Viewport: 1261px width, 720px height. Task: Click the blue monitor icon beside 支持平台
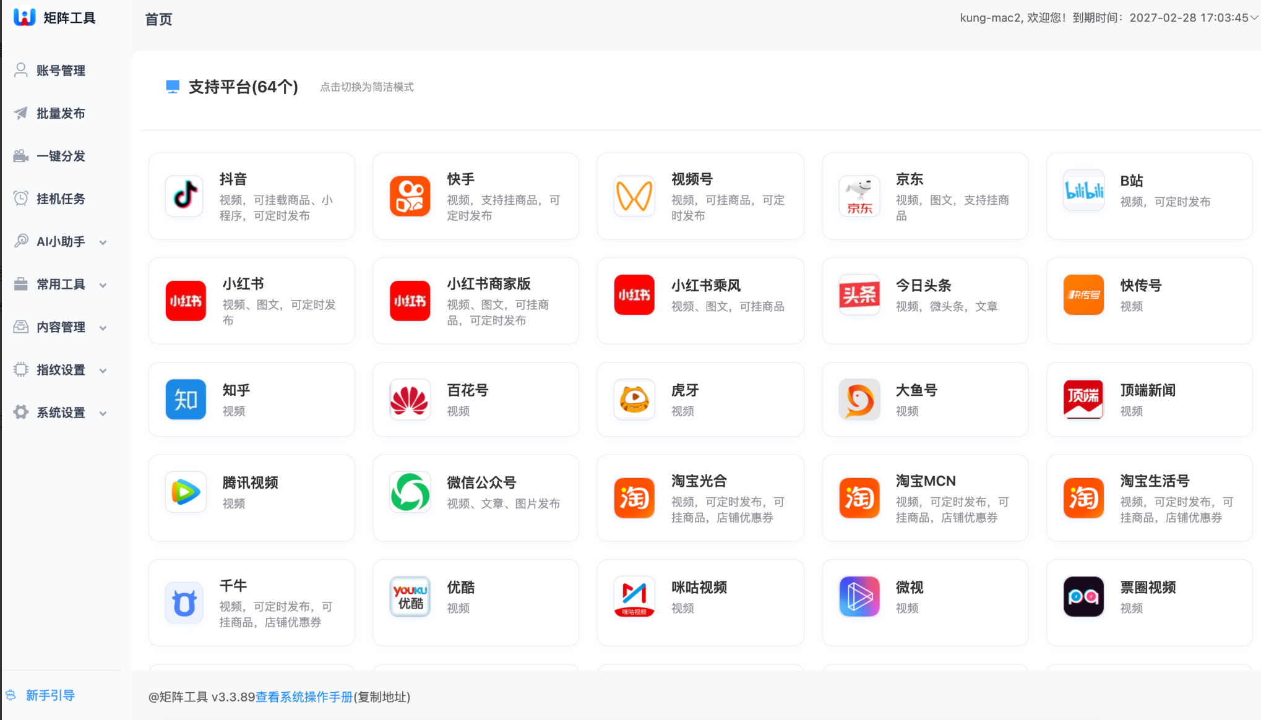(x=173, y=87)
